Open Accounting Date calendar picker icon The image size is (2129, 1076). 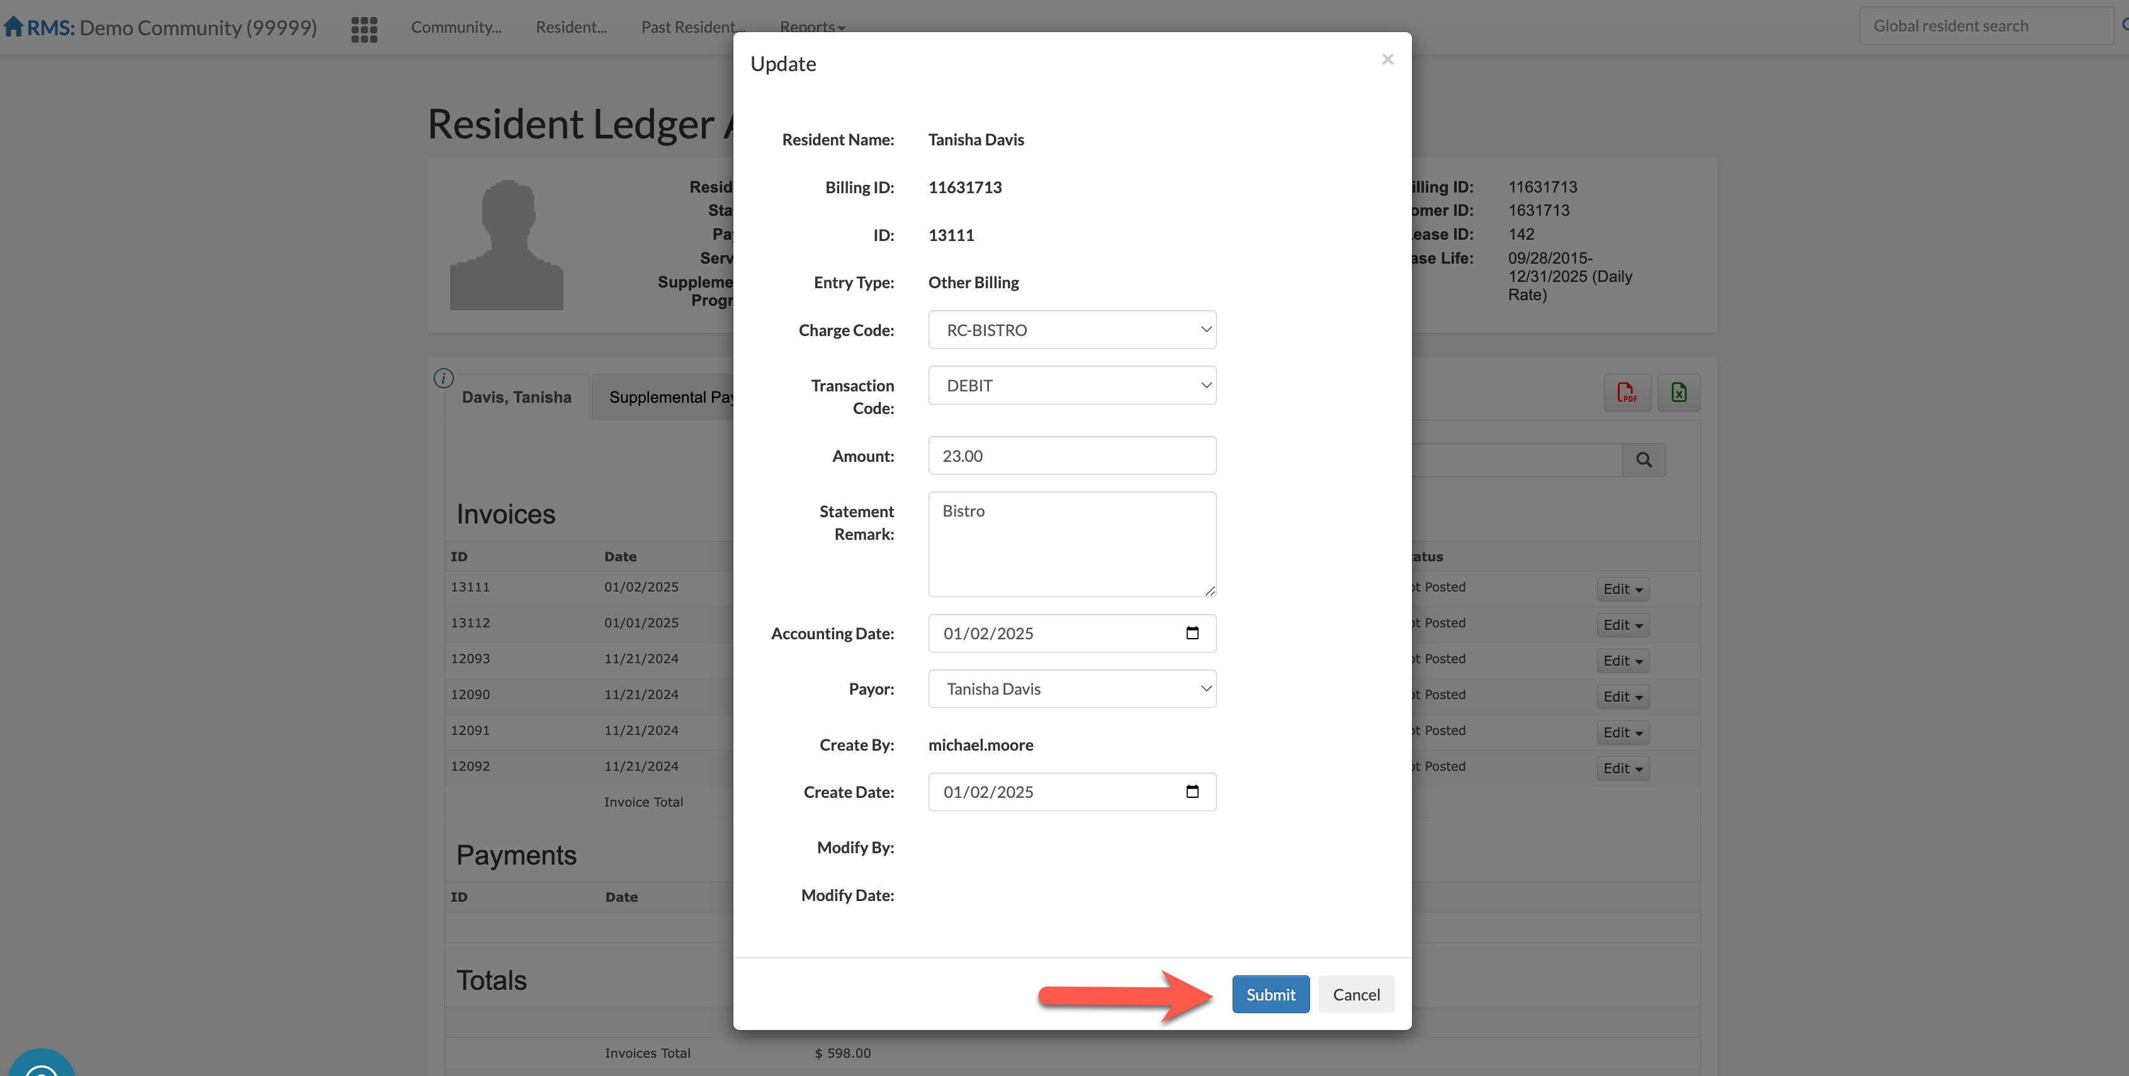(1192, 633)
